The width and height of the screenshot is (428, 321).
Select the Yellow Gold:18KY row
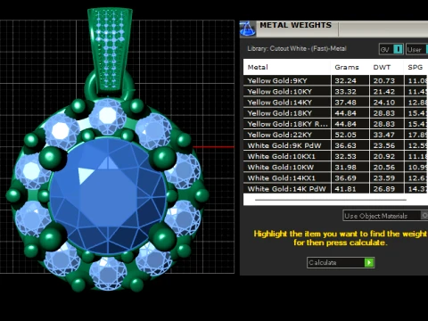(335, 113)
